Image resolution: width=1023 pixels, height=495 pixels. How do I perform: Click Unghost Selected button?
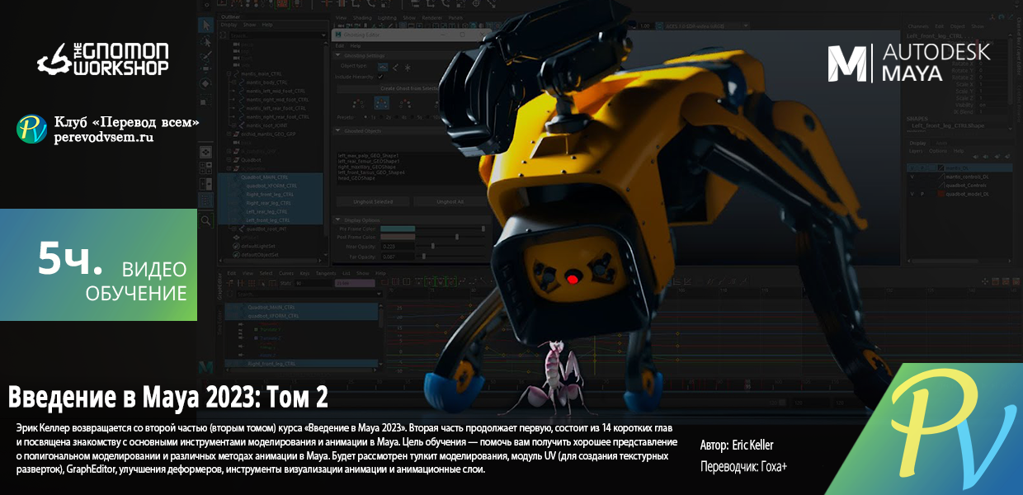(373, 202)
